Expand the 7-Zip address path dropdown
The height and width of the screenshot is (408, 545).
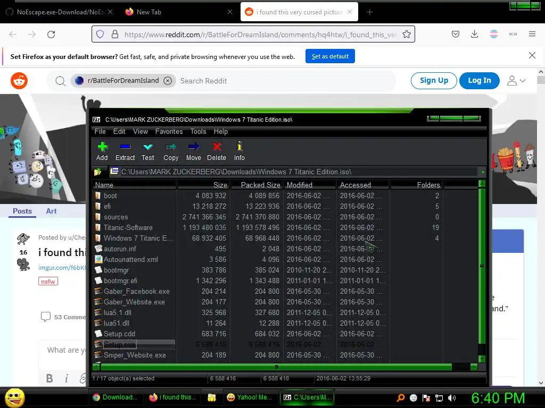(483, 172)
